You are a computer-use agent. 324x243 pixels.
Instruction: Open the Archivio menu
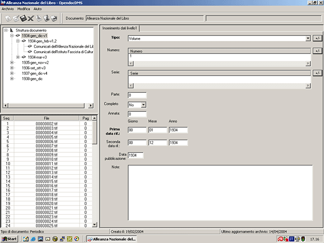coord(8,9)
